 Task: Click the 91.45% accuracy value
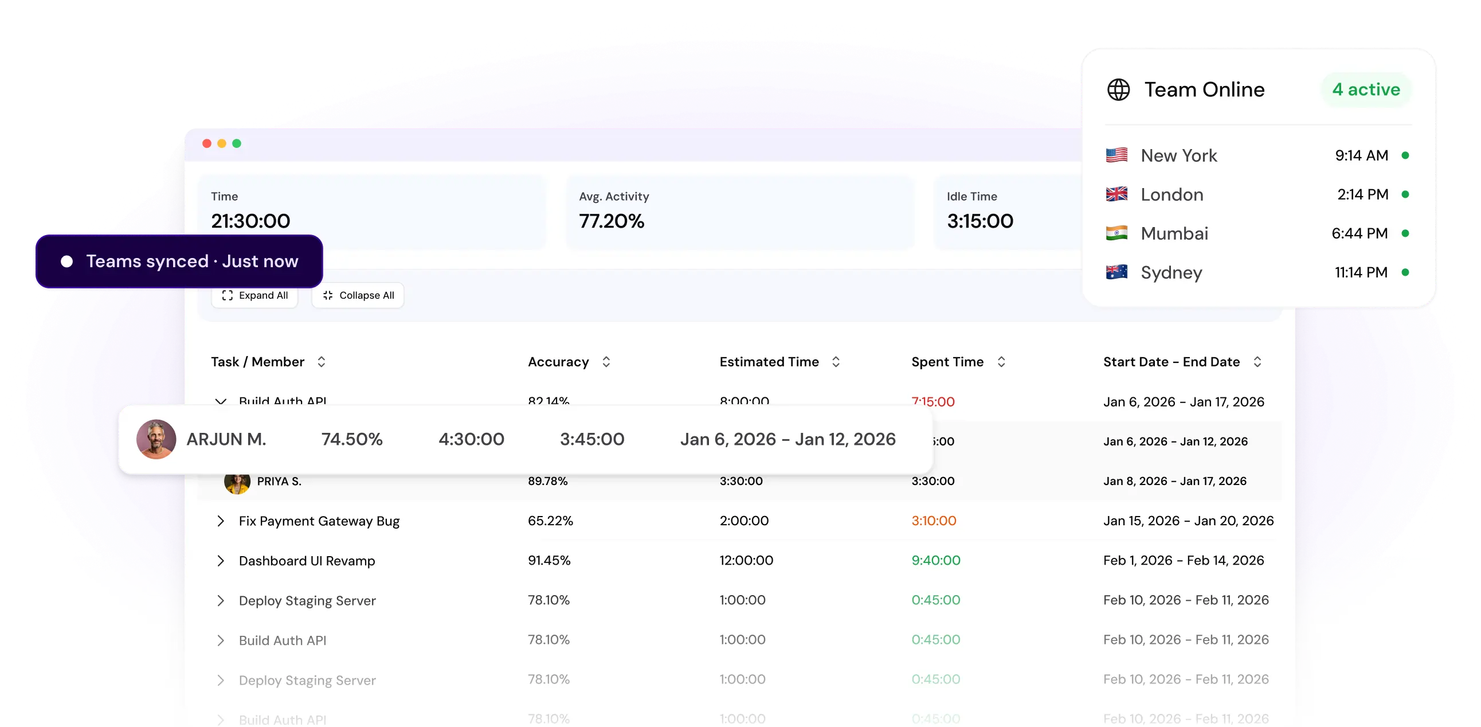(549, 560)
